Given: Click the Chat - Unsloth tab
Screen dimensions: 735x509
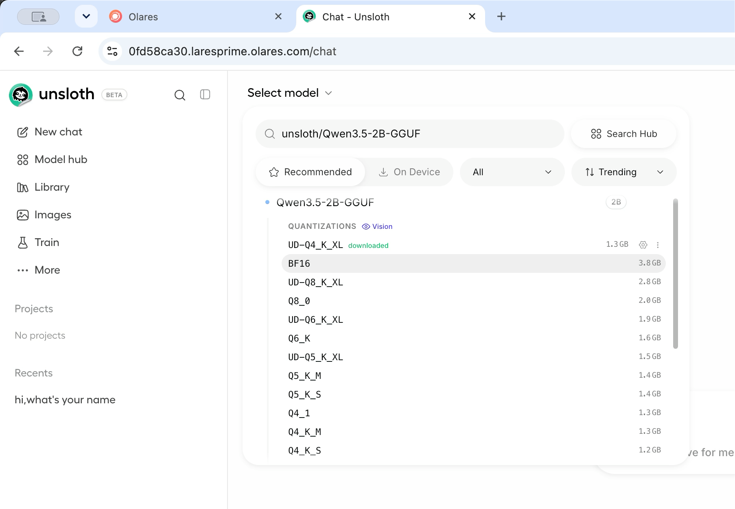Looking at the screenshot, I should pyautogui.click(x=391, y=17).
